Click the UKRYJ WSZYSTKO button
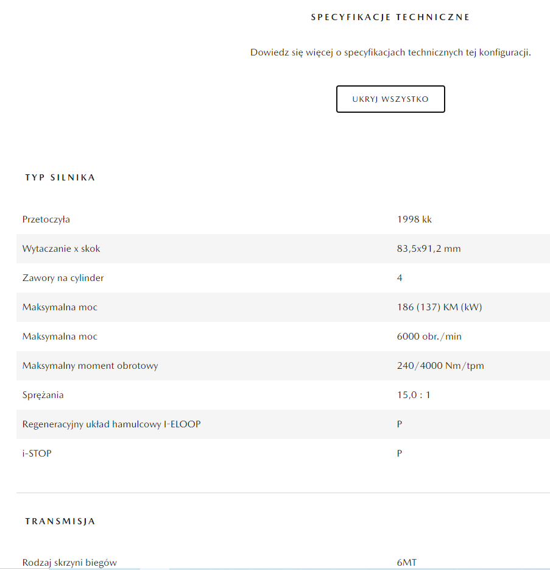 pos(390,99)
